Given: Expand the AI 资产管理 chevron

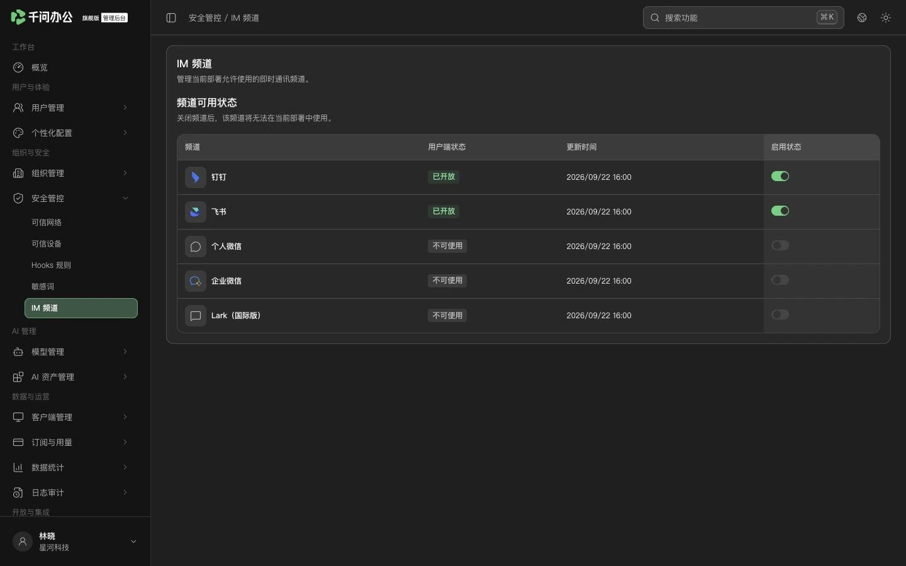Looking at the screenshot, I should 125,377.
